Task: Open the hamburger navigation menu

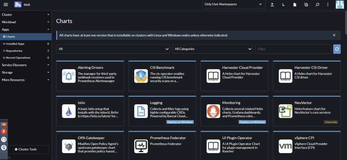Action: click(6, 4)
